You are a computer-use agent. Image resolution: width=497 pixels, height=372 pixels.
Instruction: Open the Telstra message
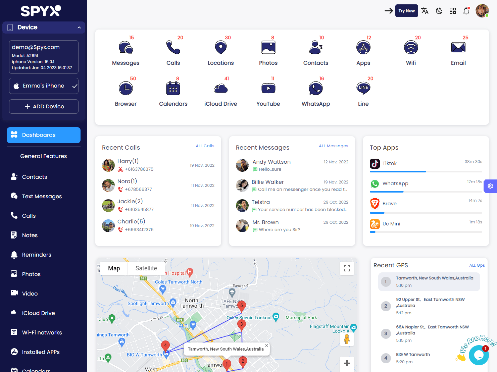[292, 206]
